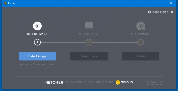Click the blue Select image button
The image size is (178, 91).
pos(37,56)
